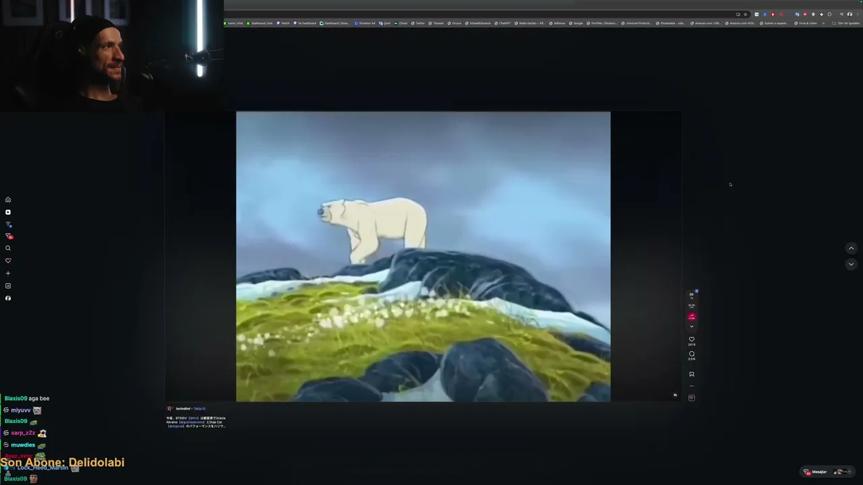Open Notifications heart icon in the sidebar

[8, 261]
